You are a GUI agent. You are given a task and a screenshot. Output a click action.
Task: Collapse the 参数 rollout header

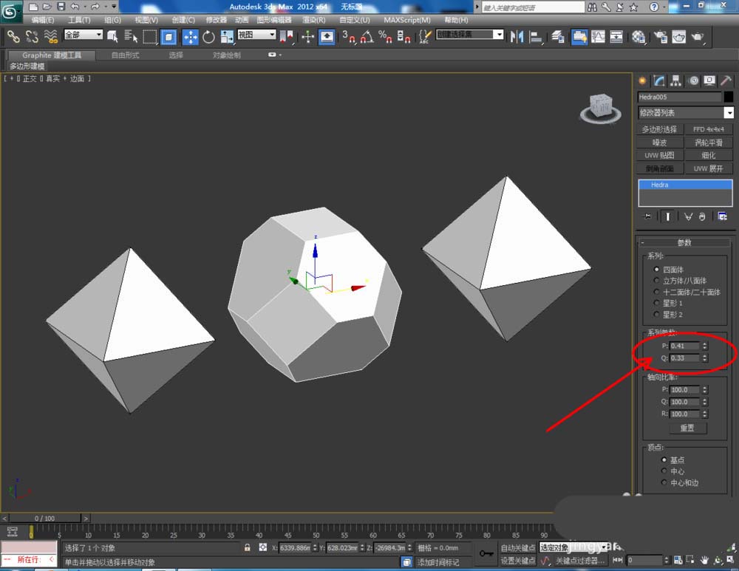[x=684, y=242]
